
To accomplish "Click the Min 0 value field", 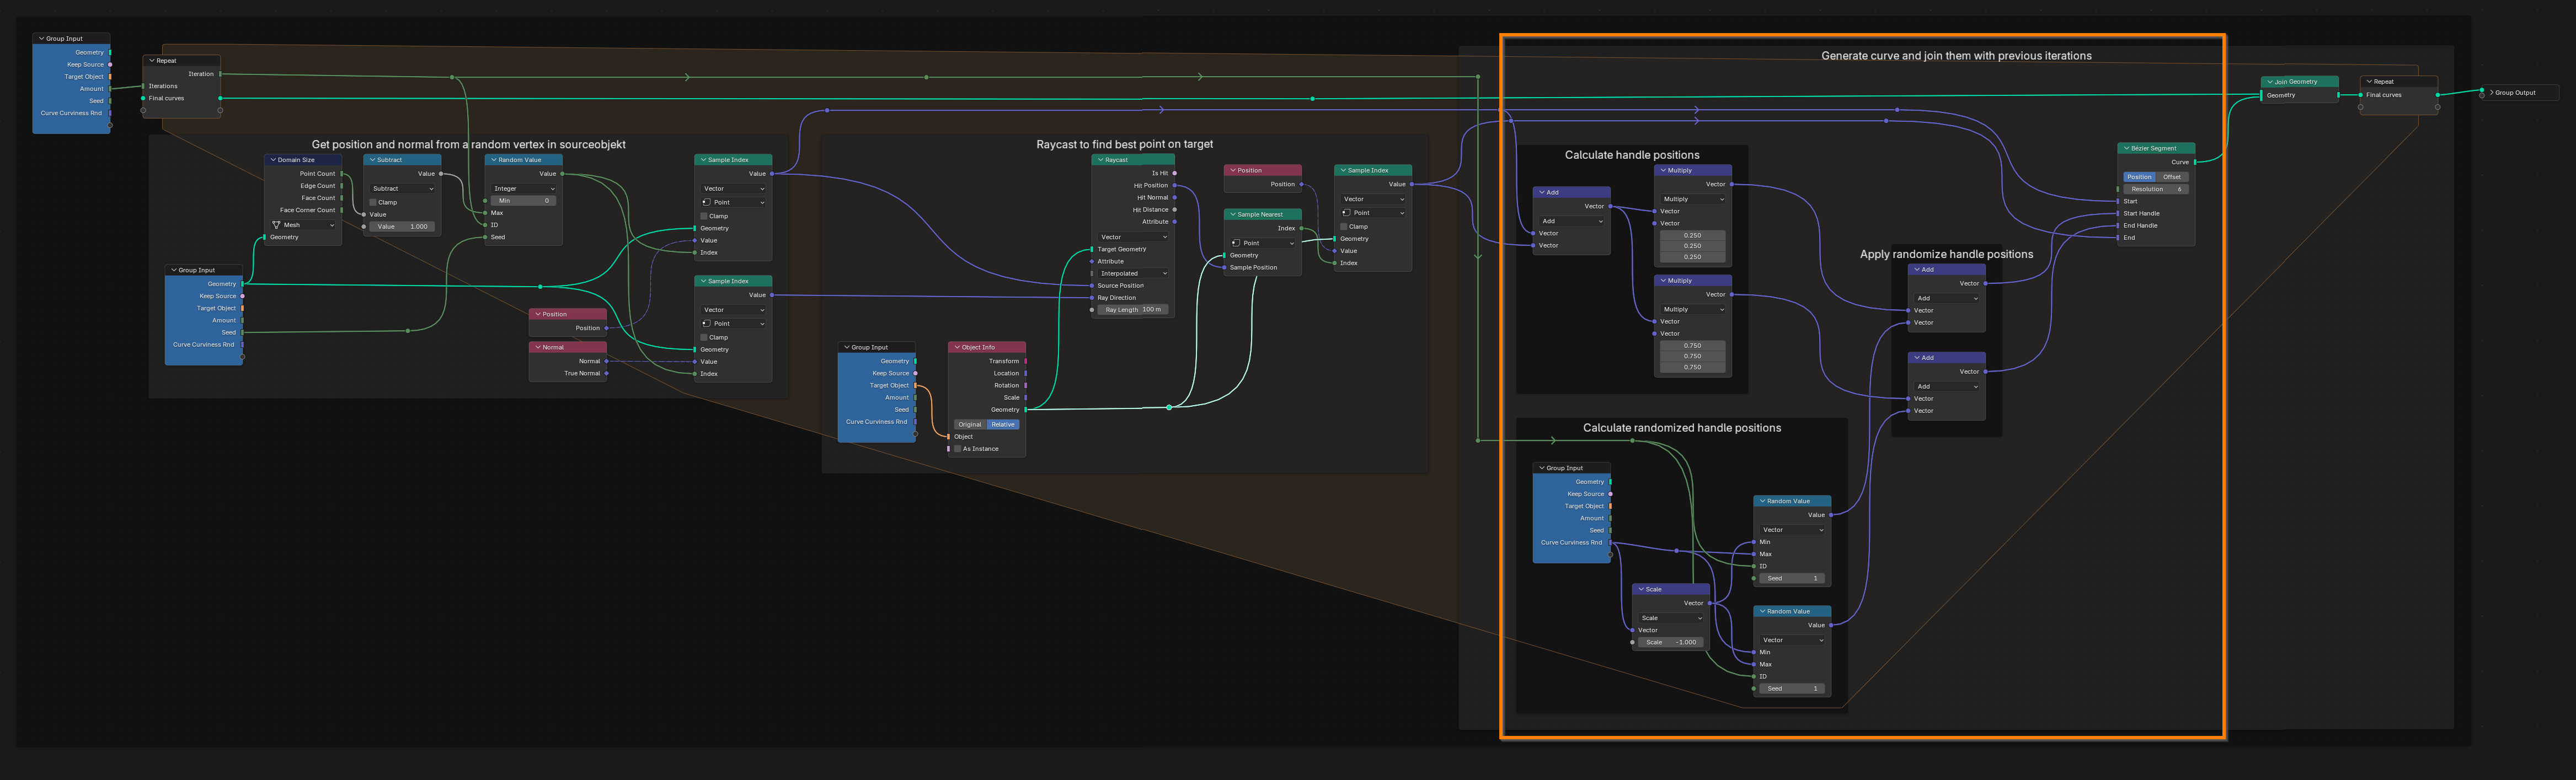I will (523, 201).
